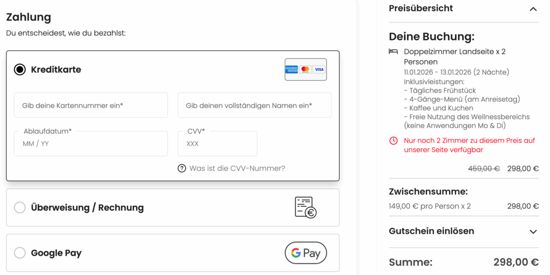This screenshot has width=550, height=275.
Task: Click the full name input field
Action: (x=254, y=105)
